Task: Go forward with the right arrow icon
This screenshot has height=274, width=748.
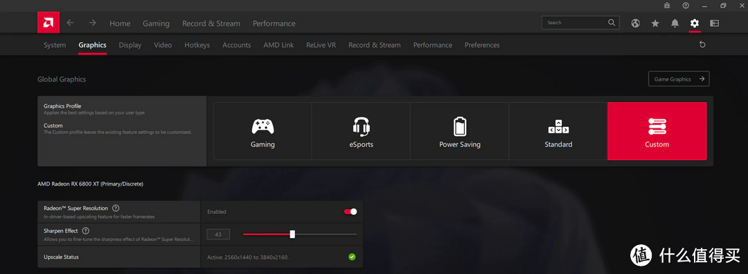Action: point(93,23)
